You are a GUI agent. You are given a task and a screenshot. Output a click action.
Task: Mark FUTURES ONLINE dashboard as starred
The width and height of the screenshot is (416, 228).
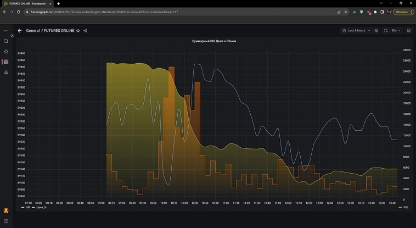[x=78, y=31]
